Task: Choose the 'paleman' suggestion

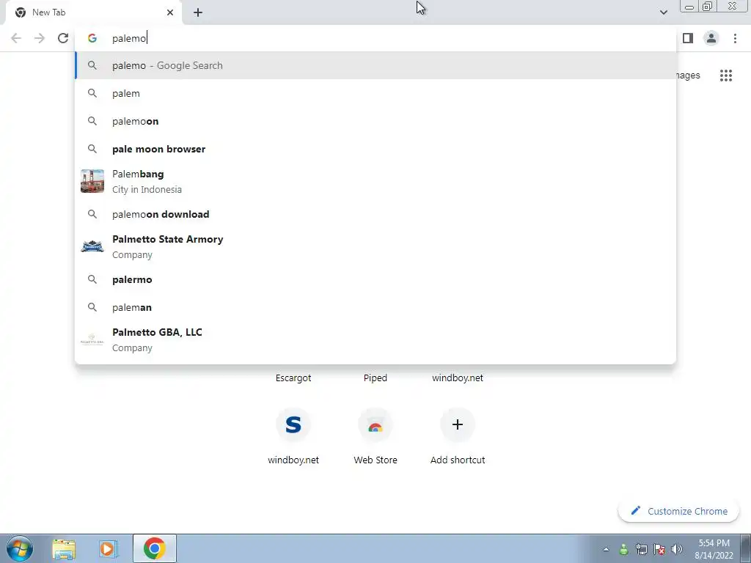Action: 375,307
